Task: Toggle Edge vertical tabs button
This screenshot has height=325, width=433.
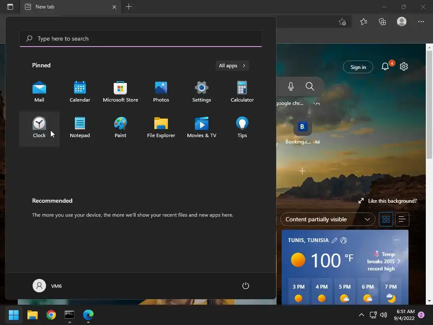Action: [10, 7]
